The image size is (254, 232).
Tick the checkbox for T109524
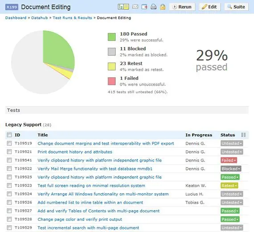tap(9, 194)
